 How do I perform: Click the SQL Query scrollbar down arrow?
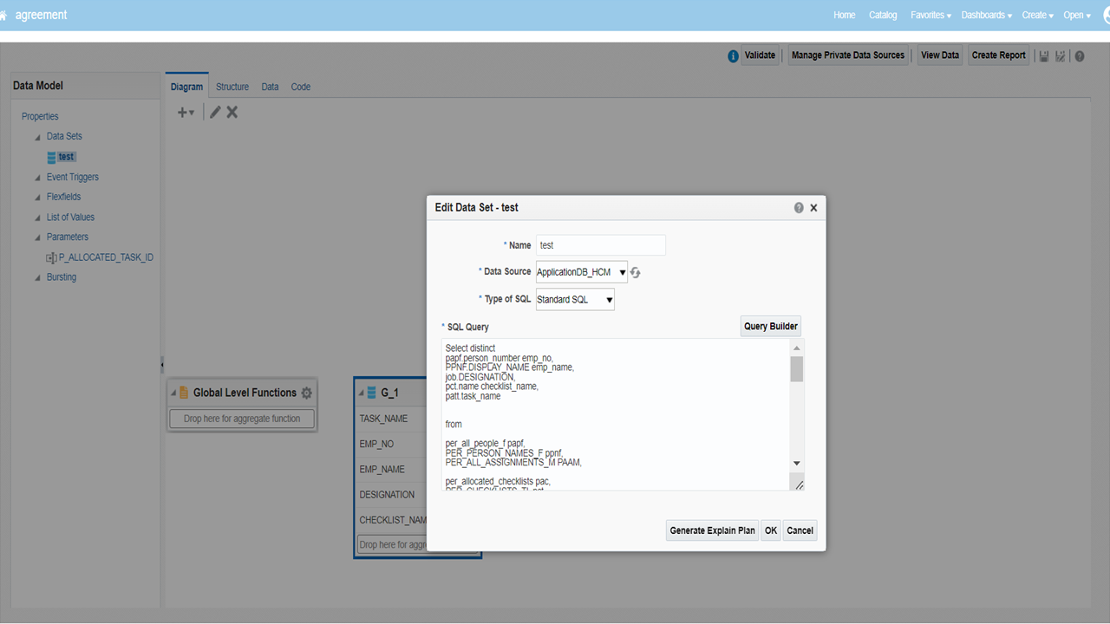click(x=796, y=464)
